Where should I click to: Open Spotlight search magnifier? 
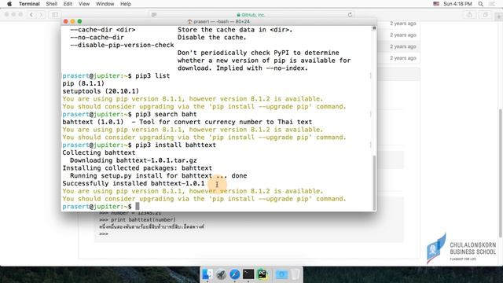[x=480, y=4]
